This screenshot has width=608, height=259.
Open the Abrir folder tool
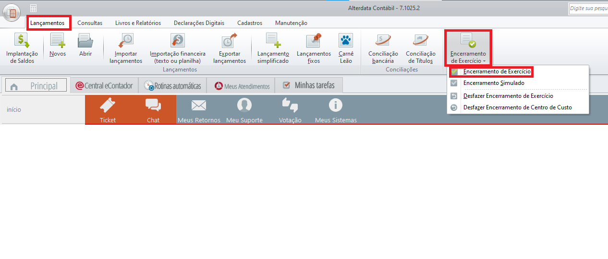pyautogui.click(x=85, y=46)
